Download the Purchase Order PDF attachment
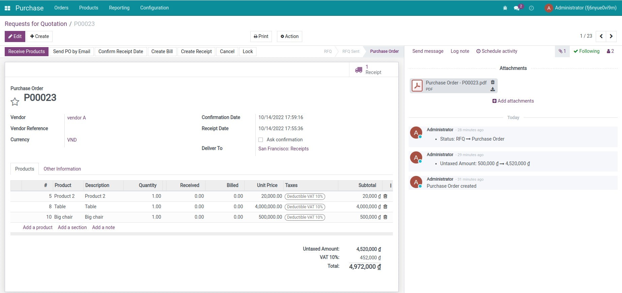The height and width of the screenshot is (293, 622). tap(493, 89)
